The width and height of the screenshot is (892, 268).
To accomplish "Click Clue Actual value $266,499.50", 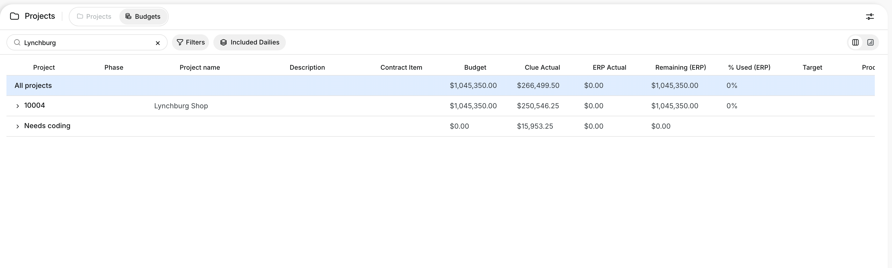I will [x=538, y=85].
